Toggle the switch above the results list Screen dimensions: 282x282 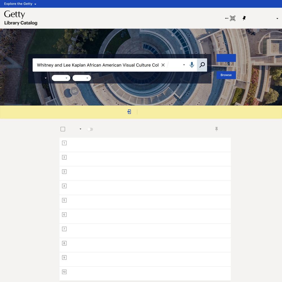[x=90, y=129]
